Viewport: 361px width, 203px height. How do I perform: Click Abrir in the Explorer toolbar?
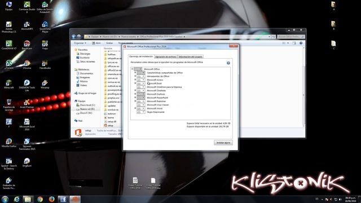tap(96, 43)
